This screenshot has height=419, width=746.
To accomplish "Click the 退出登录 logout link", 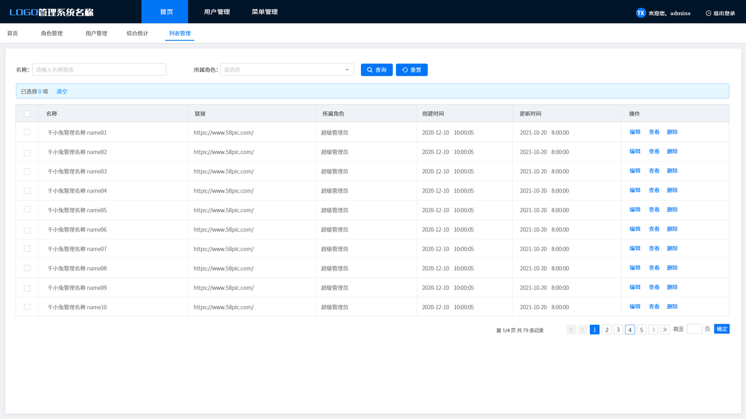I will click(720, 13).
